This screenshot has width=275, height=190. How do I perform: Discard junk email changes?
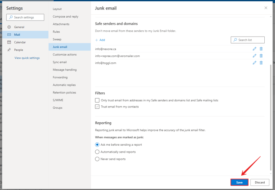coord(260,182)
